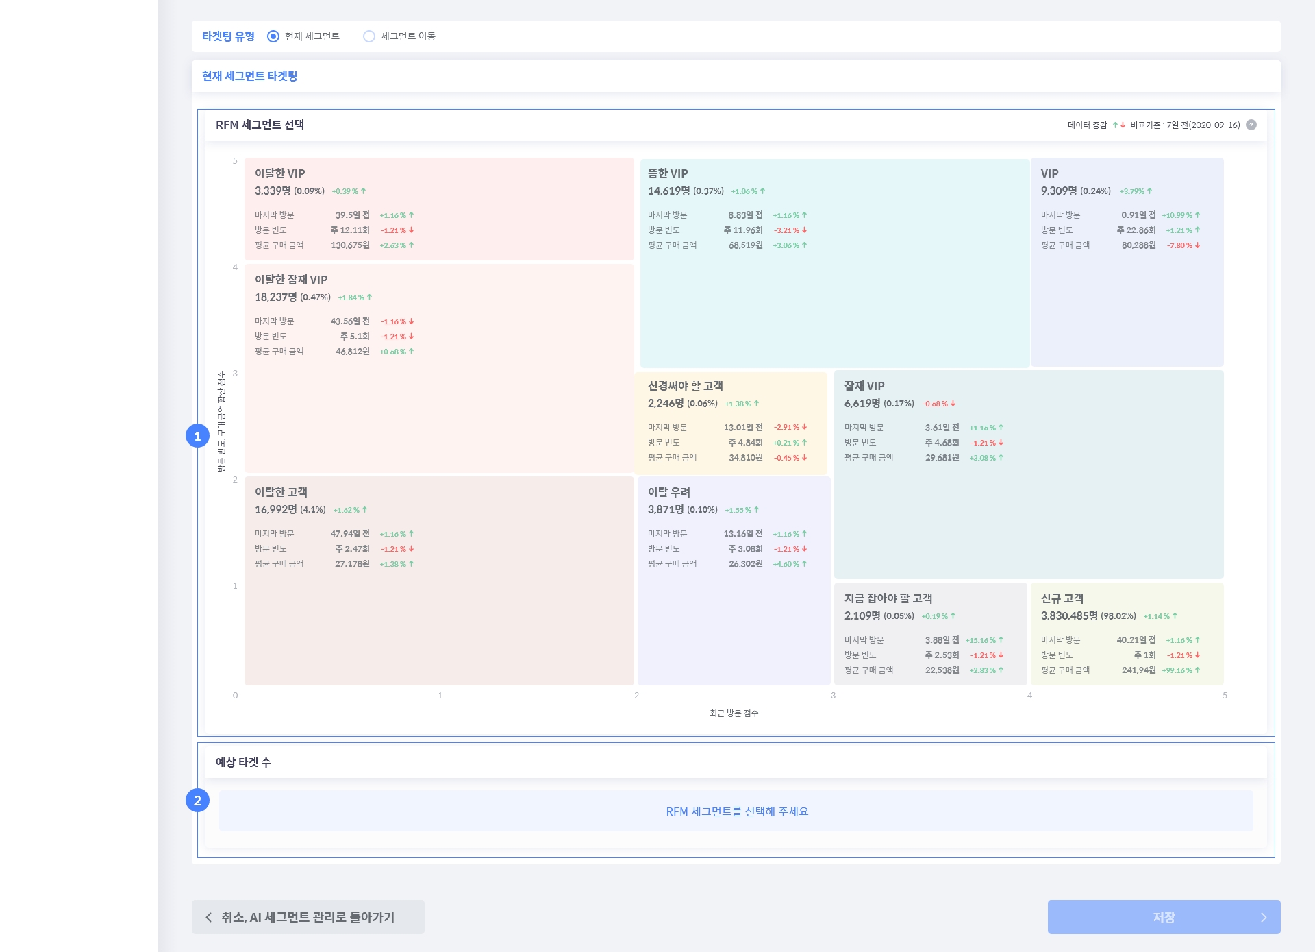Select 현재 세그먼트 radio button

[273, 36]
